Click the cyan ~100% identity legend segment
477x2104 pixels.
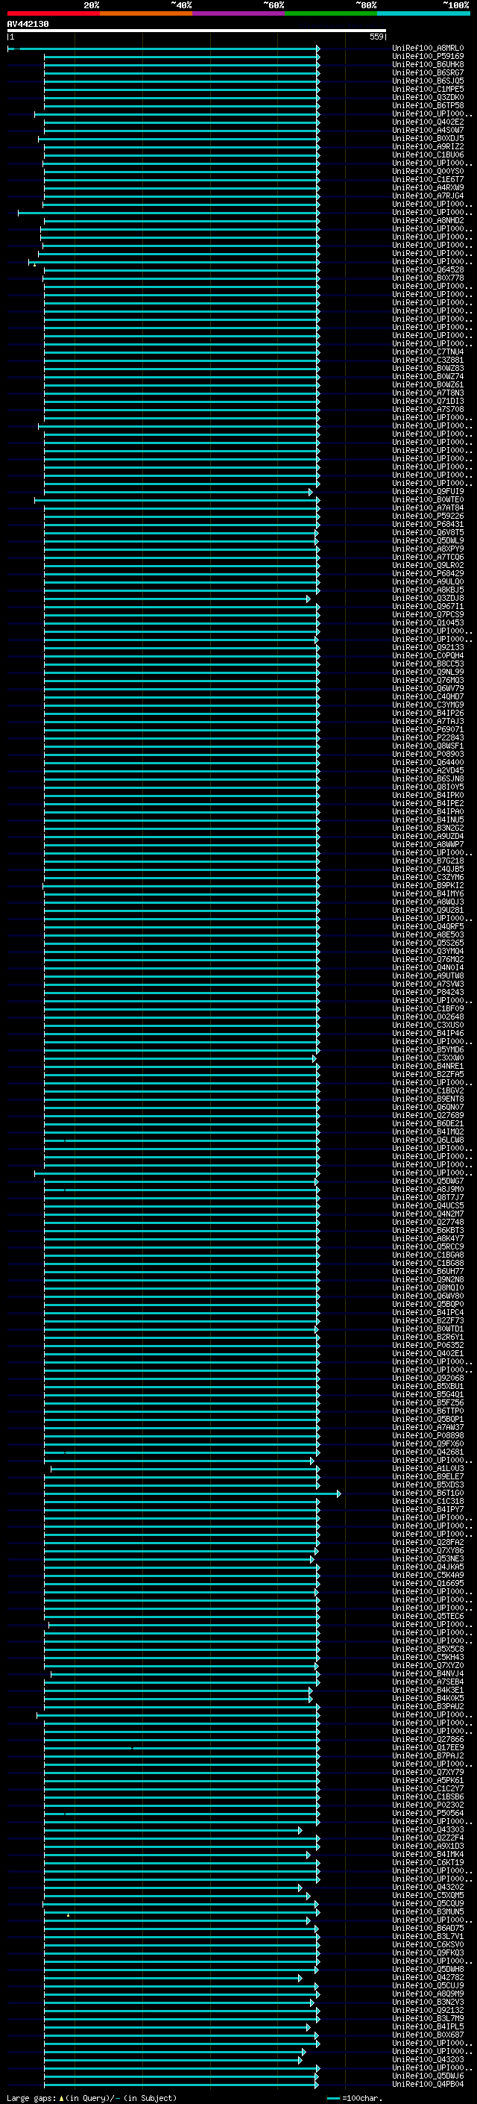pyautogui.click(x=423, y=13)
